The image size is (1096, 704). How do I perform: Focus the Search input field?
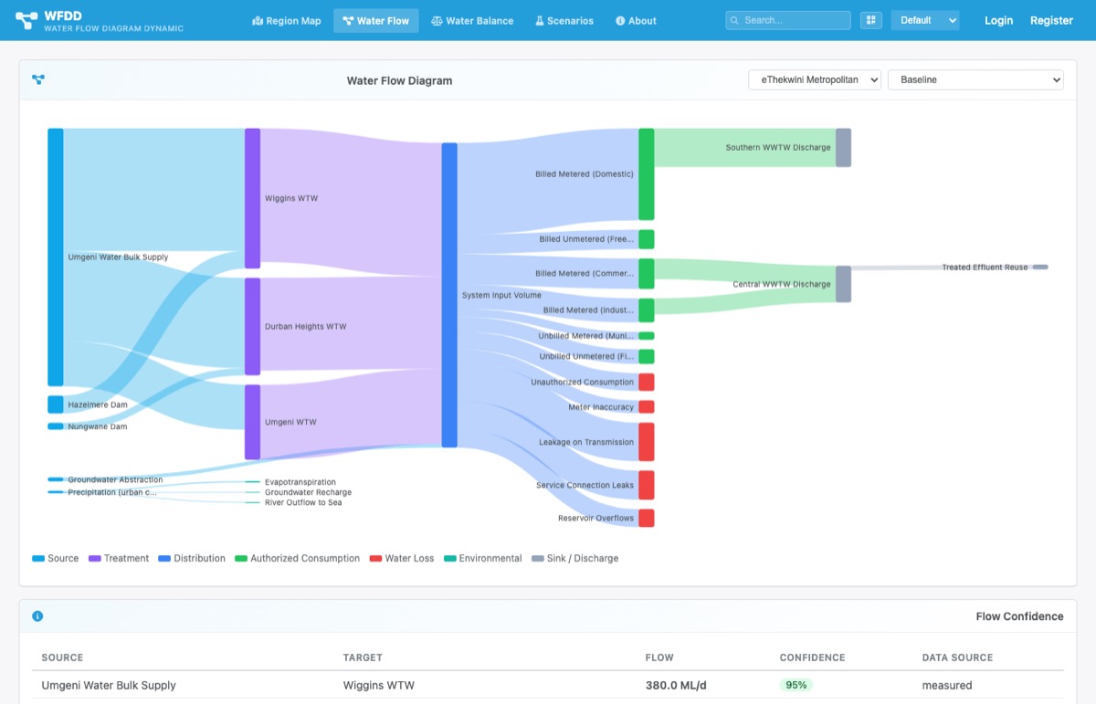795,20
